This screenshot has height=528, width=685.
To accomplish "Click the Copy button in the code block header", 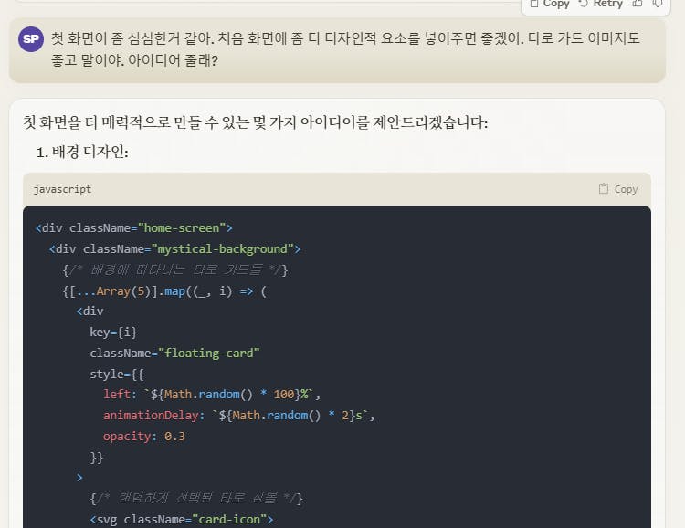I will coord(618,189).
